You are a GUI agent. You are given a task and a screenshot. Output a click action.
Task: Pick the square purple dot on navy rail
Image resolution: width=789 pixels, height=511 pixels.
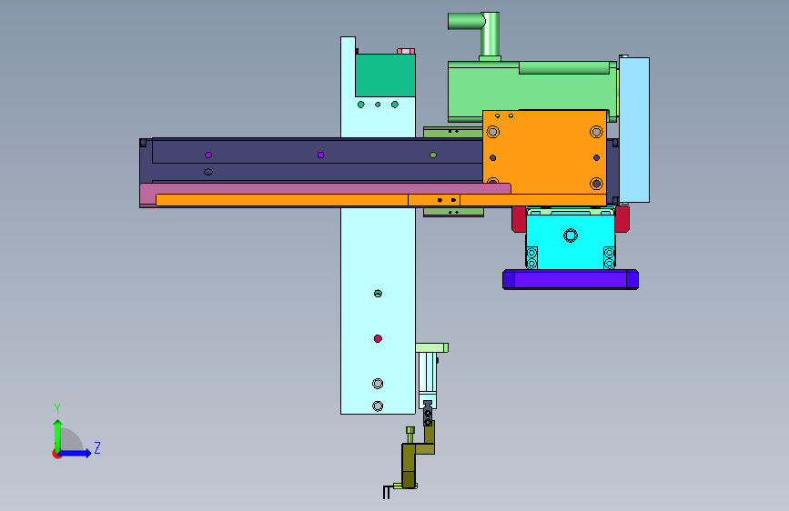click(x=321, y=155)
